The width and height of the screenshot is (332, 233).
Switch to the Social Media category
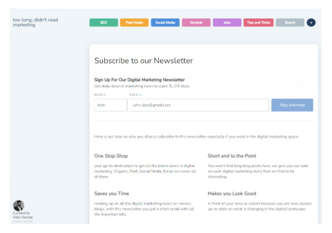pos(165,22)
